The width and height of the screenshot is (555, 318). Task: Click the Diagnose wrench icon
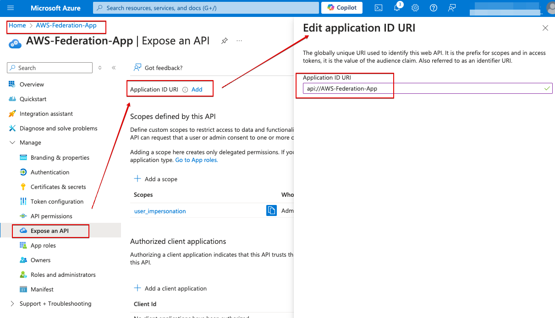tap(12, 128)
